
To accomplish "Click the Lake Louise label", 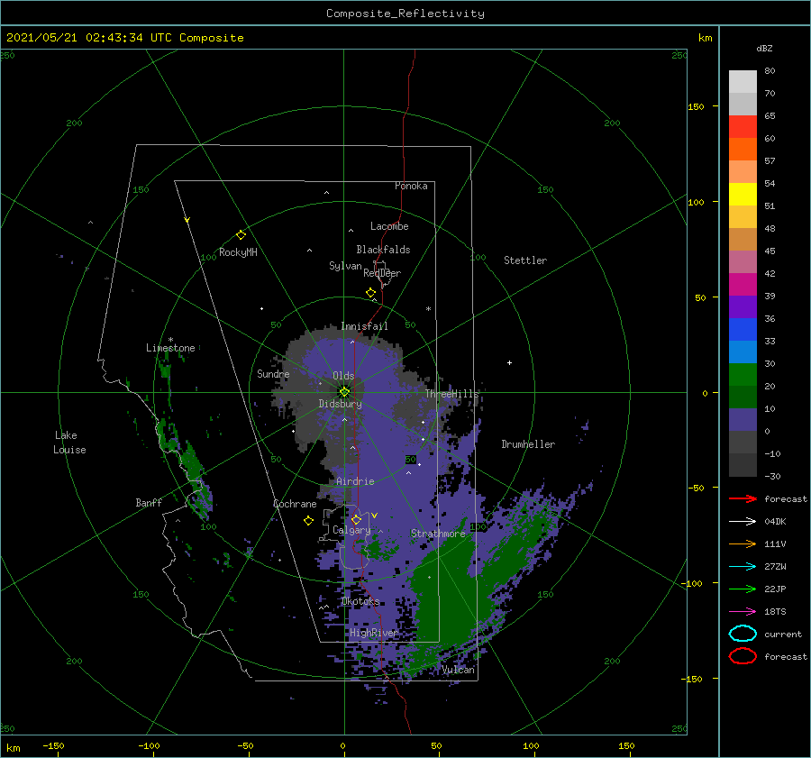I will click(69, 443).
